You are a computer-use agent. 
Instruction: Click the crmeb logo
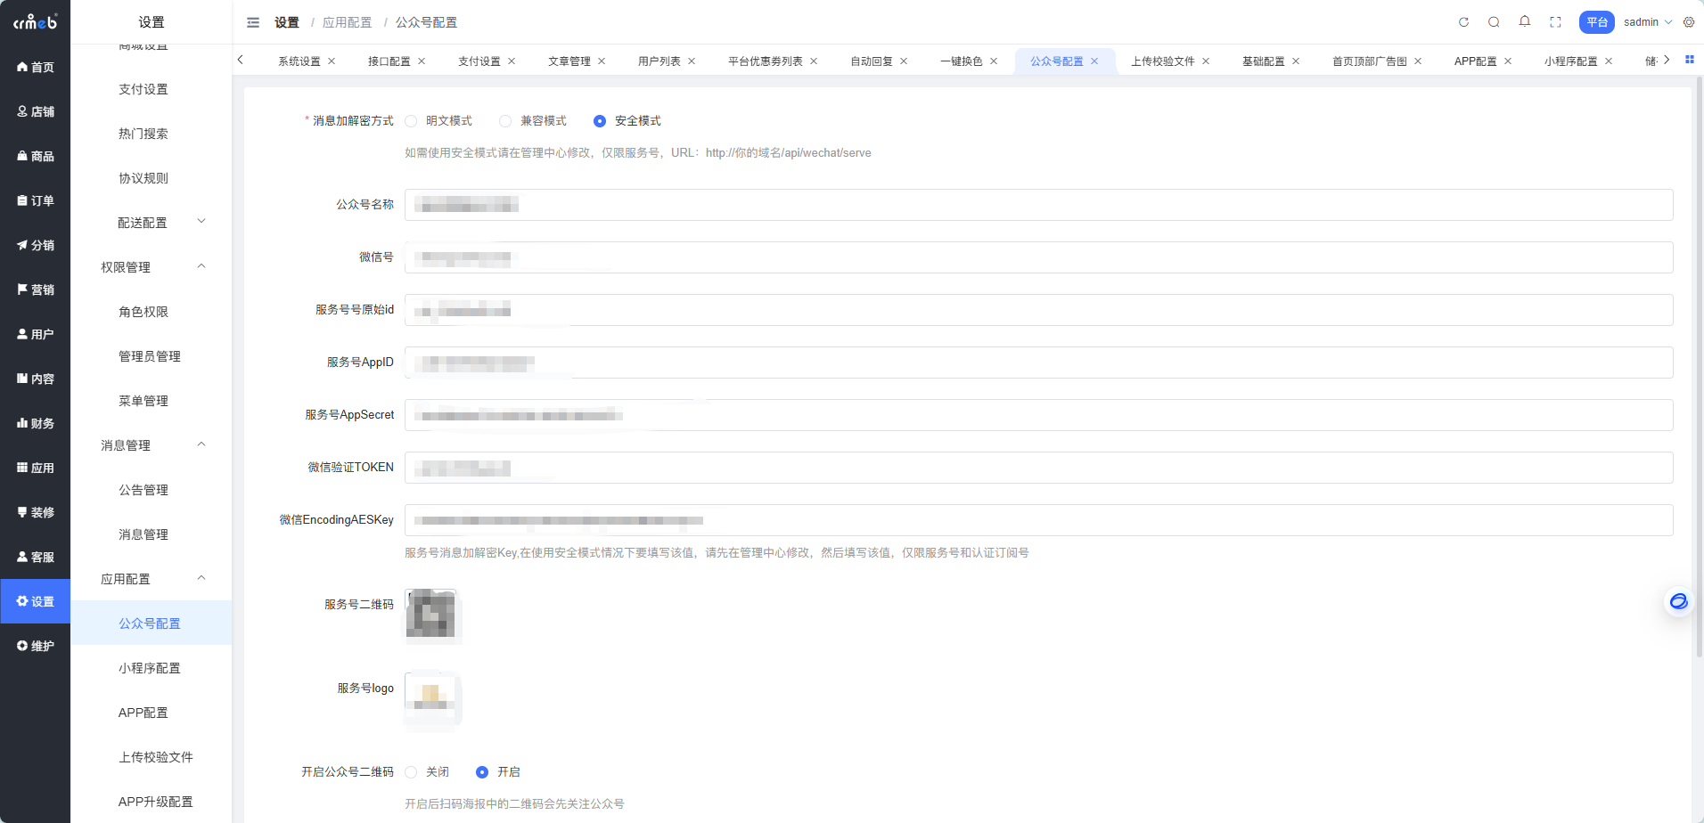coord(36,21)
